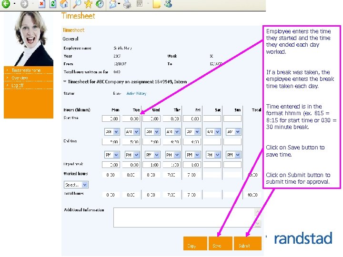The height and width of the screenshot is (257, 343).
Task: Open Friday end time AM/PM dropdown
Action: 193,155
